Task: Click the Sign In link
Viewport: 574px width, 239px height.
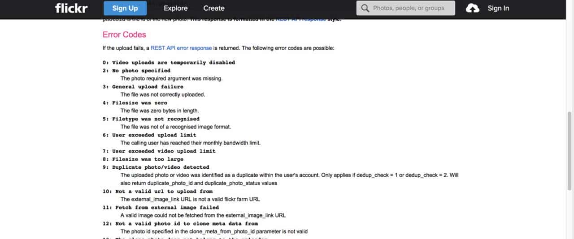Action: (498, 8)
